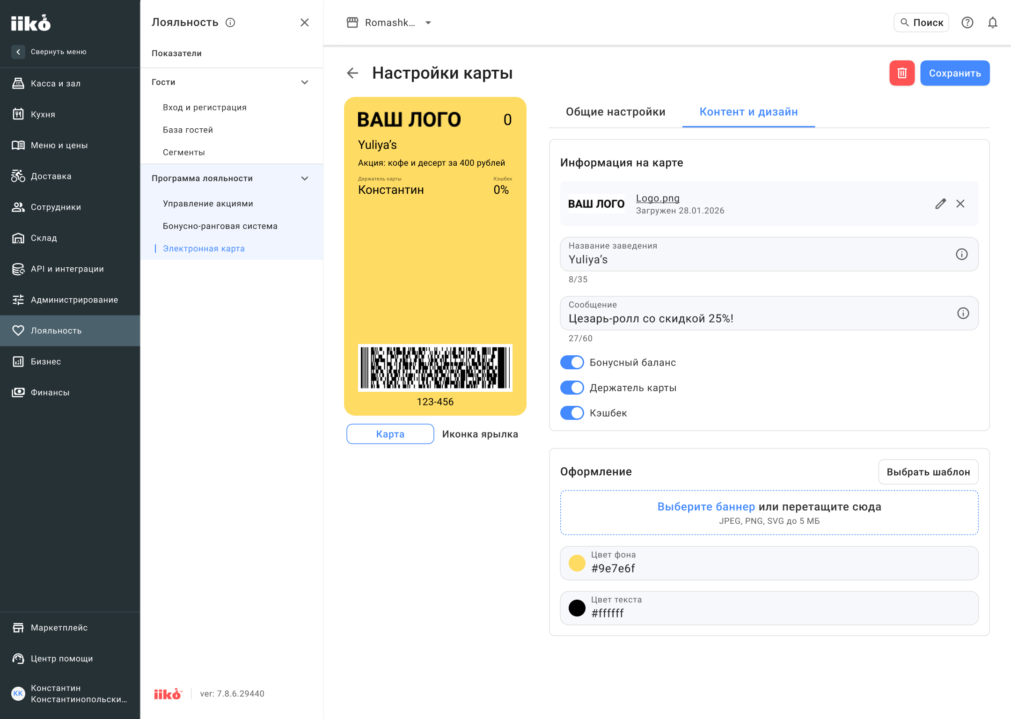Open the Romashk... organization dropdown
Viewport: 1011px width, 719px height.
point(389,22)
